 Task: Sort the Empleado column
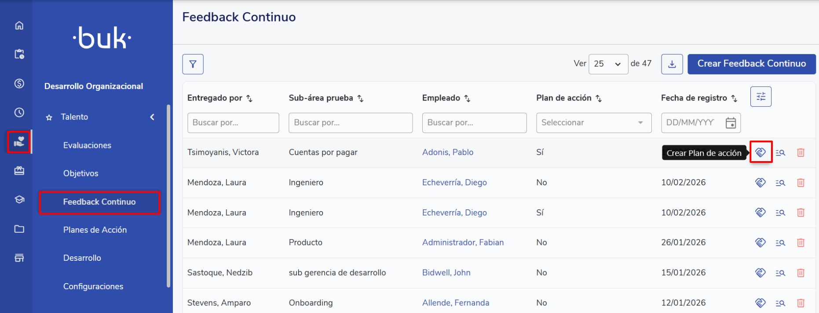pos(467,98)
